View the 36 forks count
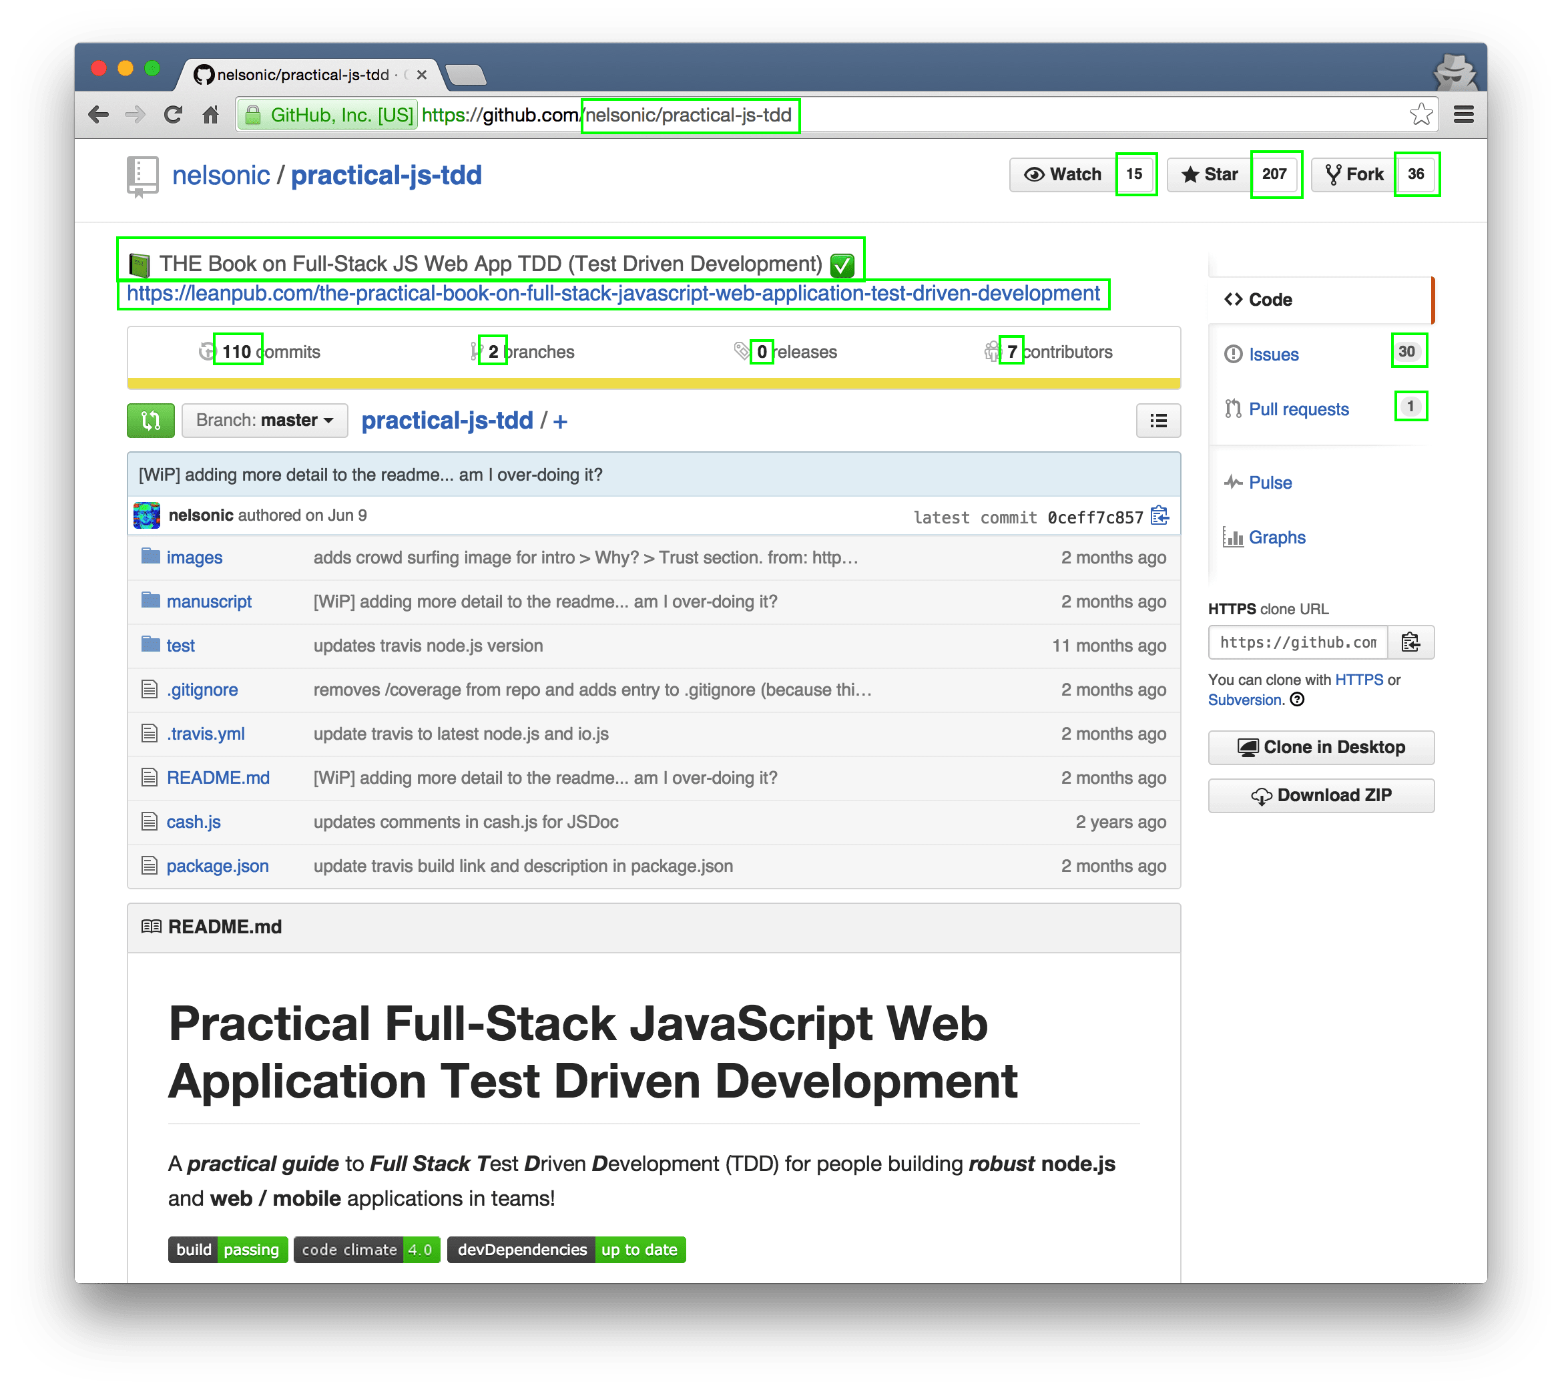The width and height of the screenshot is (1562, 1390). (x=1416, y=174)
